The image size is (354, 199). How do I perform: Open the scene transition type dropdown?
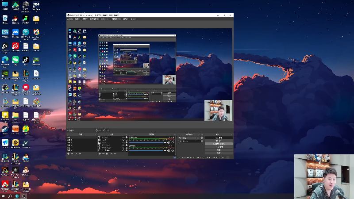tap(190, 138)
